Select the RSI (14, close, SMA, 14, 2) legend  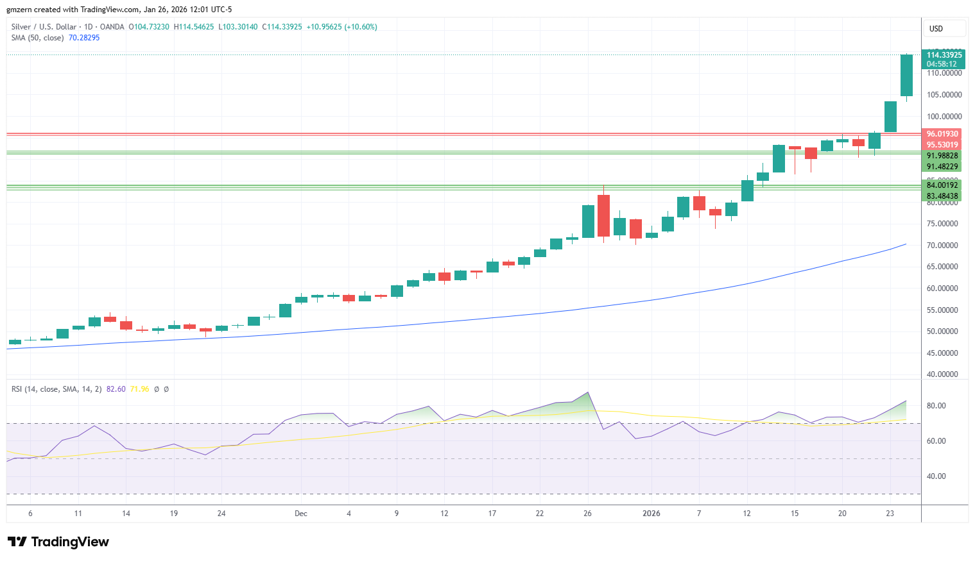pos(56,389)
